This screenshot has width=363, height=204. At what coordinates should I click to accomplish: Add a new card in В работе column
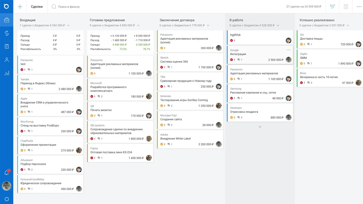click(x=260, y=127)
